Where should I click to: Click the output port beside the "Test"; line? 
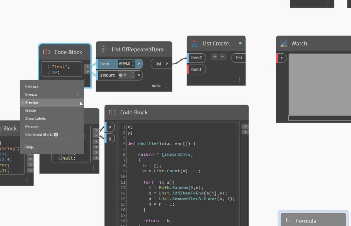[87, 66]
